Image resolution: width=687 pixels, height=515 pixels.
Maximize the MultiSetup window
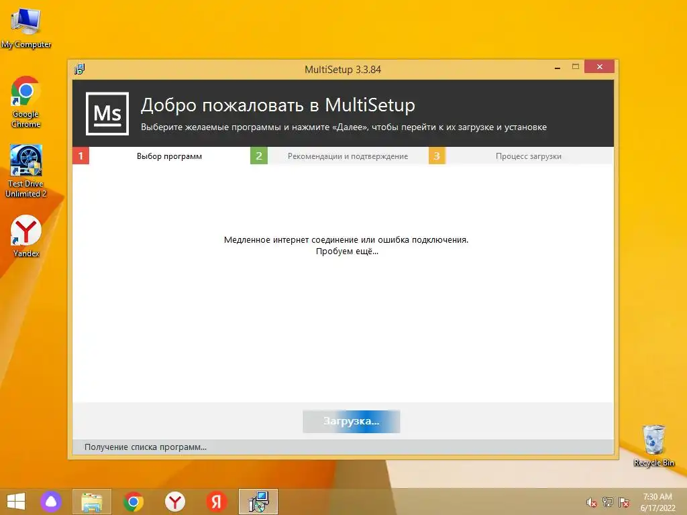pos(576,66)
